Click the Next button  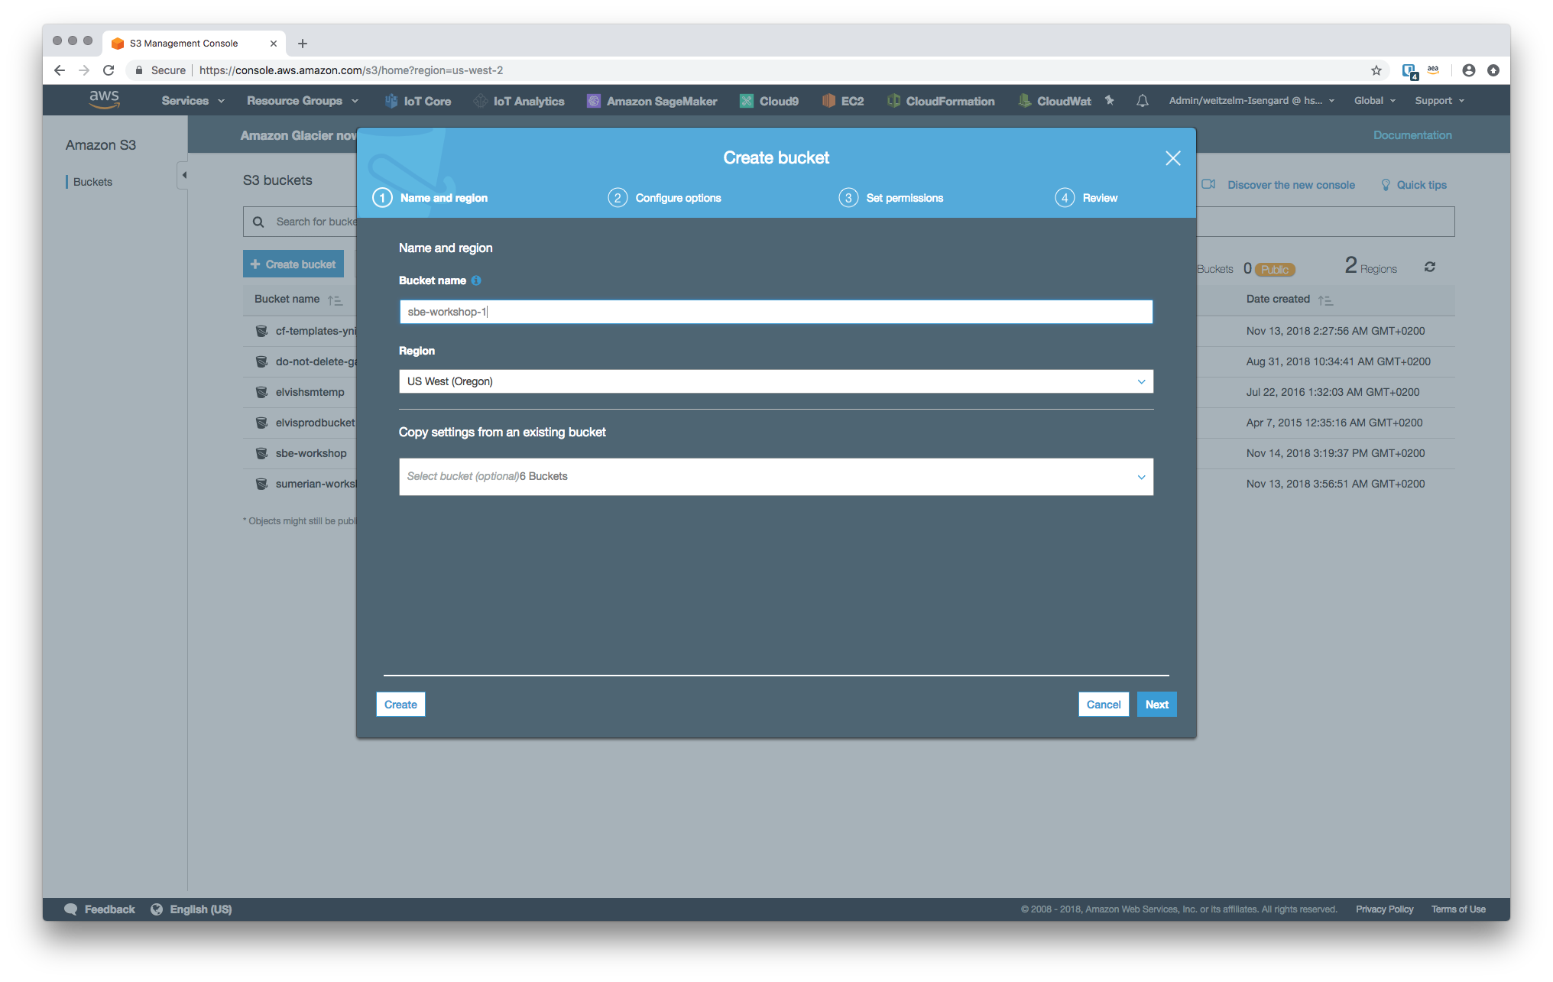(1156, 705)
